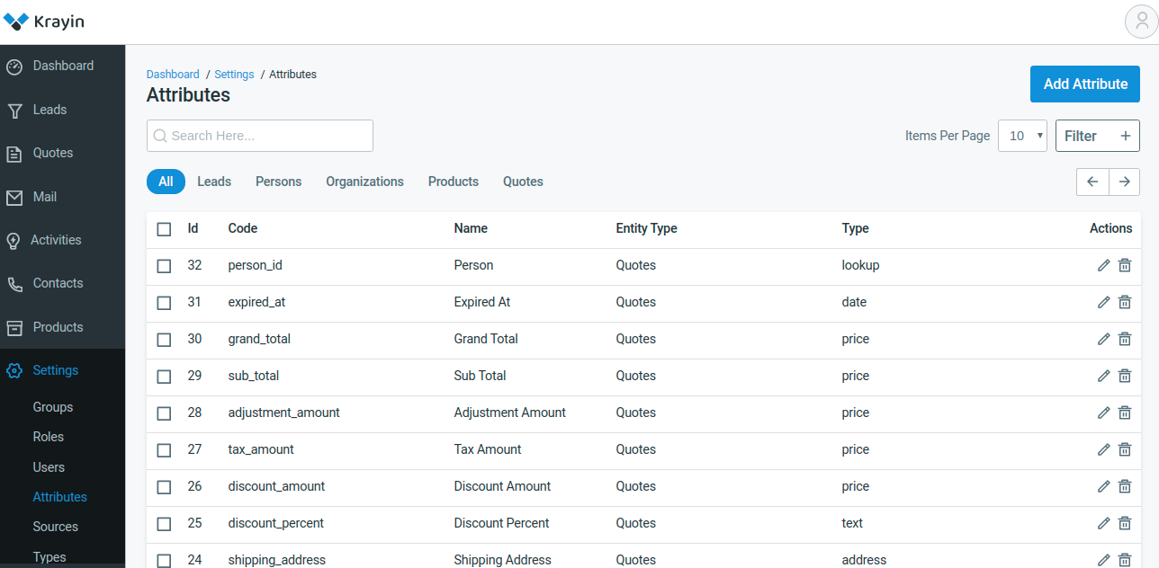Open the Dashboard sidebar icon

[15, 66]
